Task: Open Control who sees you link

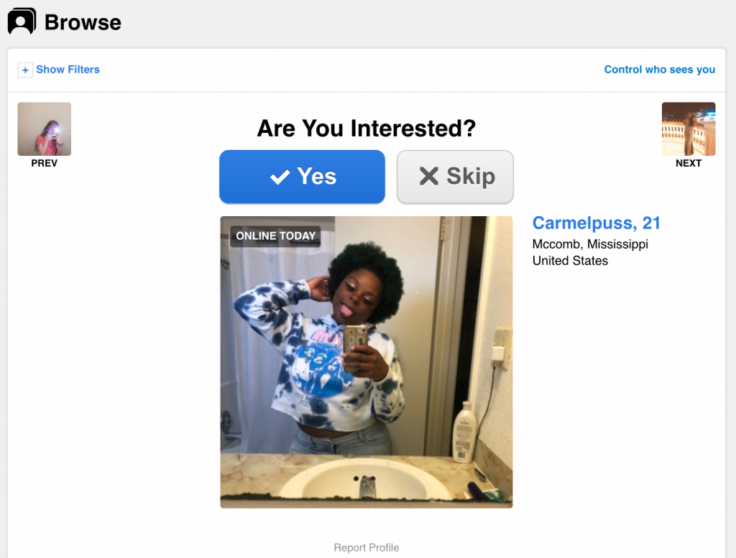Action: tap(660, 70)
